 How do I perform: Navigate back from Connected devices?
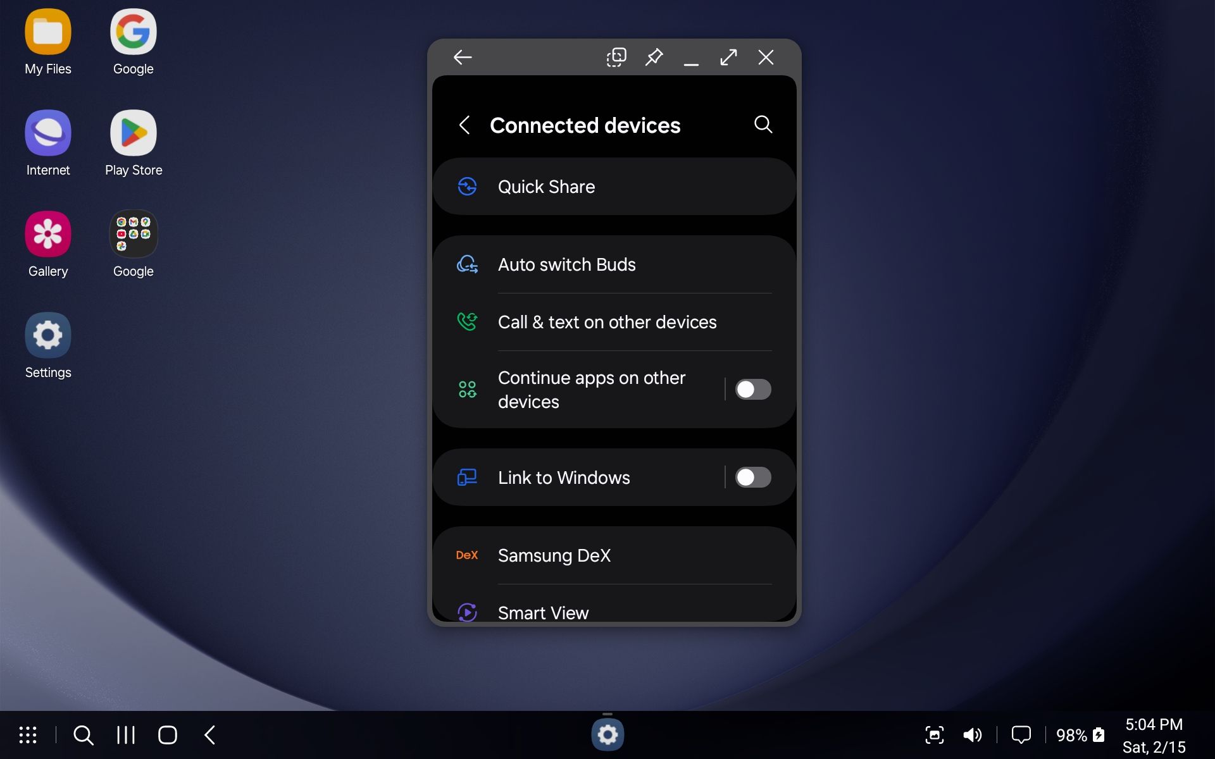465,125
